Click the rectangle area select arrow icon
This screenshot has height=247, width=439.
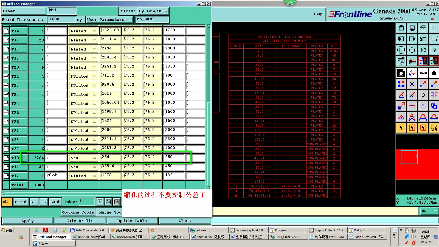[412, 128]
